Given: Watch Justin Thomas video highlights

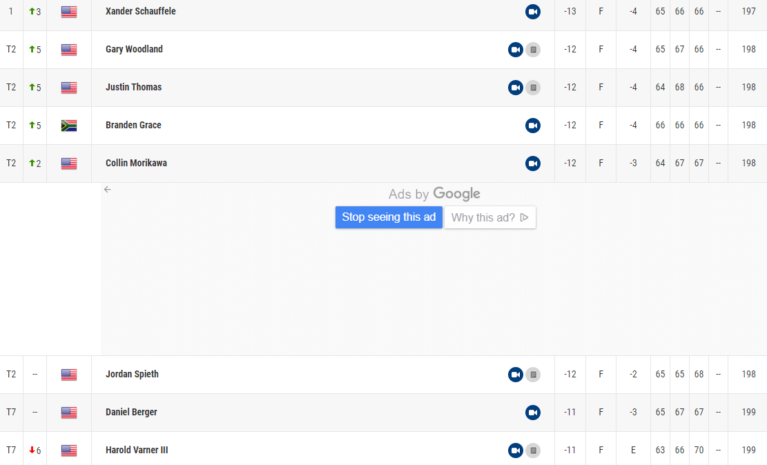Looking at the screenshot, I should [x=515, y=88].
